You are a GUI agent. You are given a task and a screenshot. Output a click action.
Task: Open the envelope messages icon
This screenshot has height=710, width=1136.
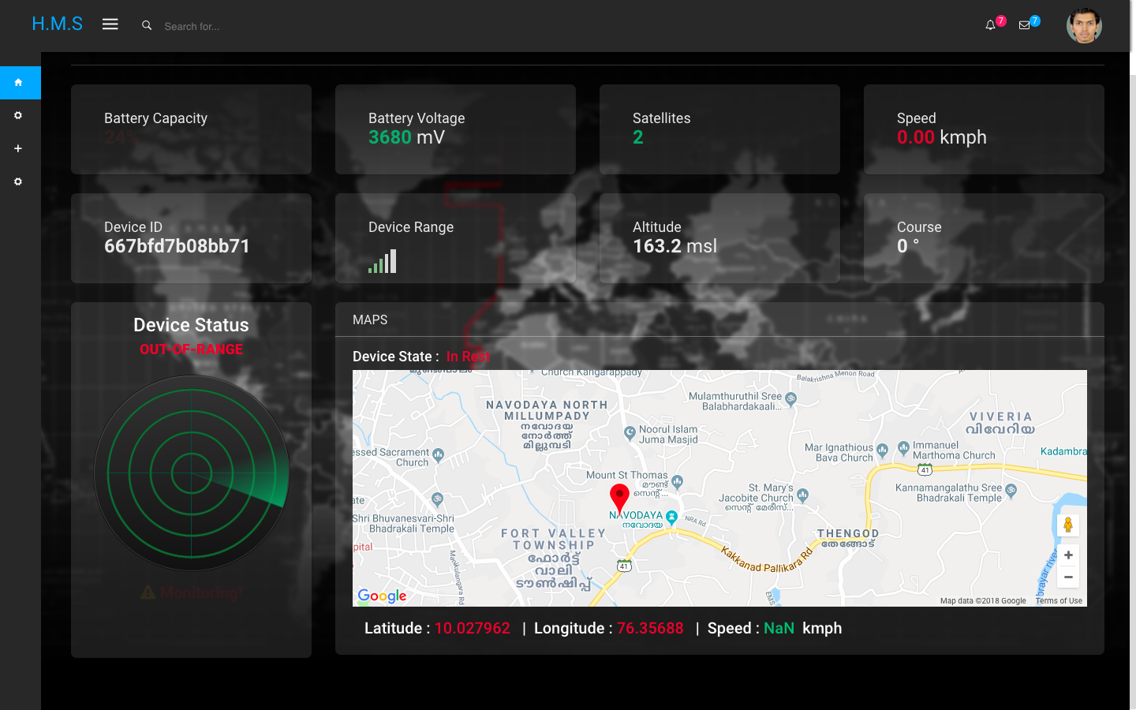point(1024,25)
